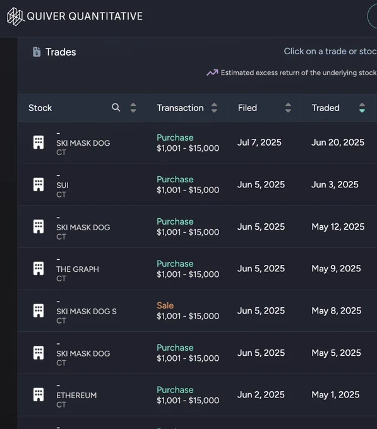Click the May 1, 2025 traded date
Image resolution: width=377 pixels, height=429 pixels.
335,394
